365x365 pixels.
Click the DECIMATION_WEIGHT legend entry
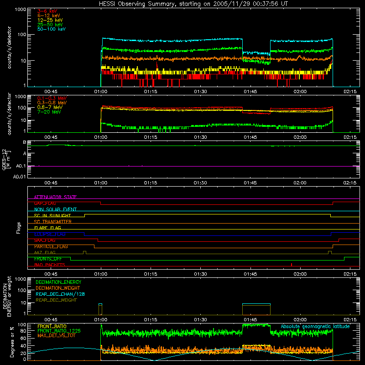58,288
